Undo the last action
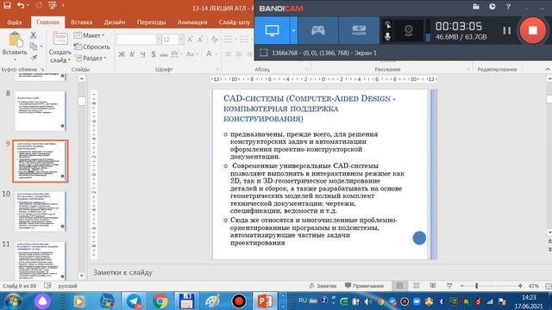 [x=21, y=5]
